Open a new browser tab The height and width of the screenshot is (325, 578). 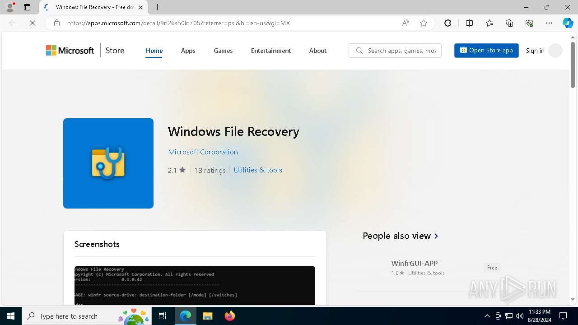click(x=157, y=7)
